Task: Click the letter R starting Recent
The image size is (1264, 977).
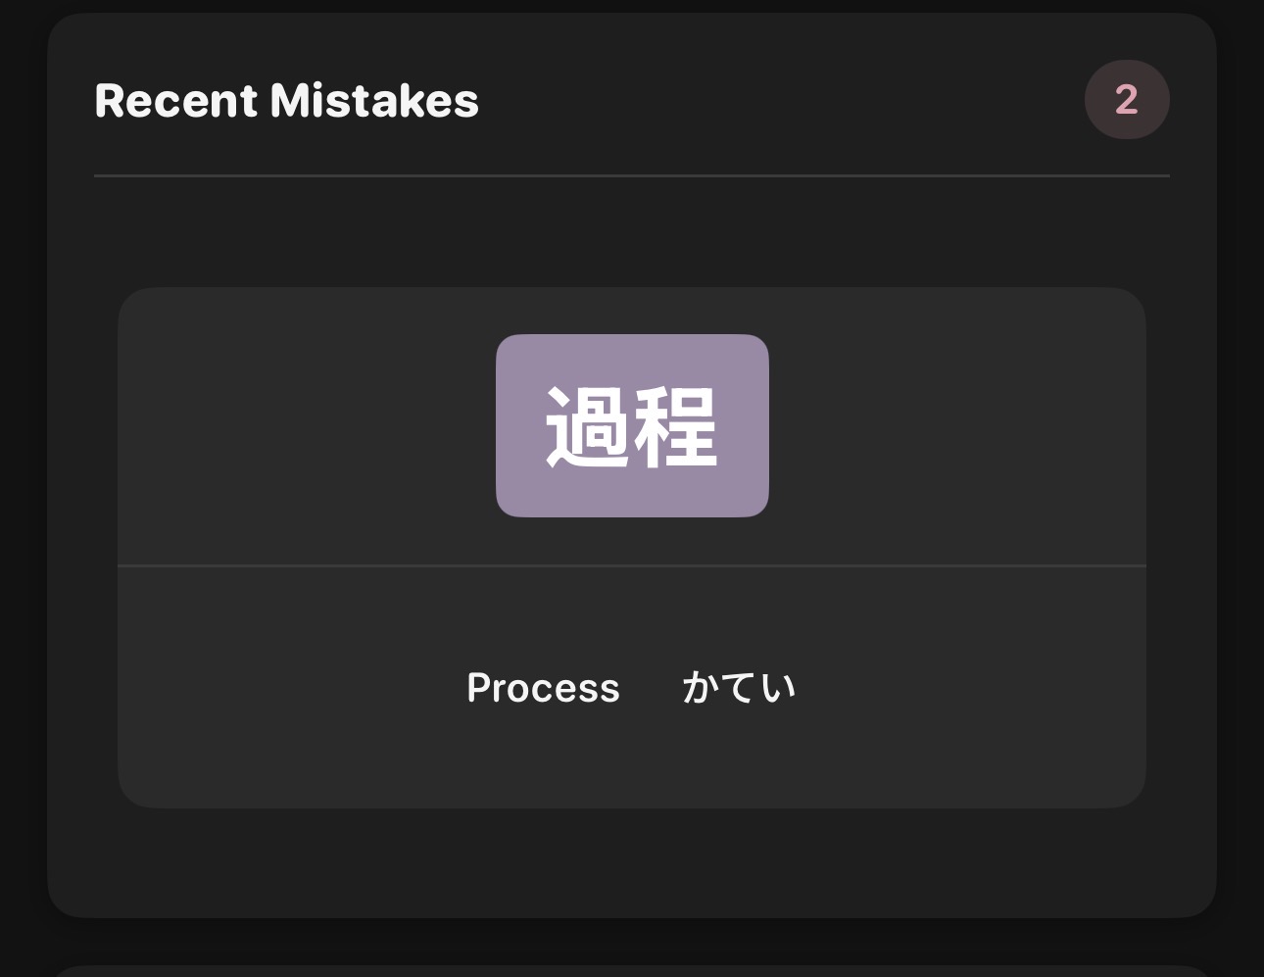Action: pos(108,101)
